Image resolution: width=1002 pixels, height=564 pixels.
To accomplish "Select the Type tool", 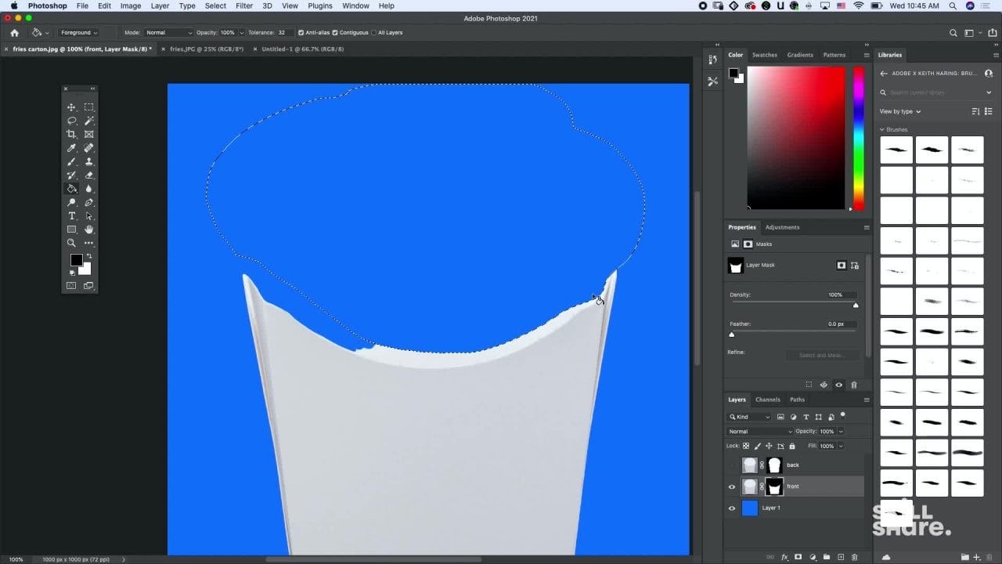I will tap(71, 216).
